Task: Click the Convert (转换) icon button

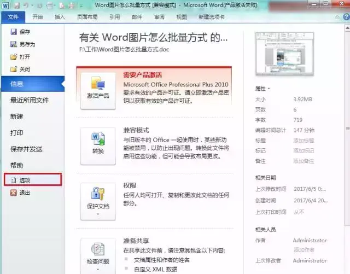Action: point(98,146)
